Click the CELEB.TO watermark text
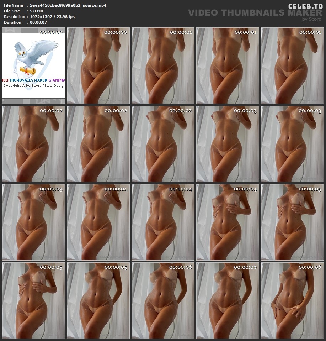 305,6
